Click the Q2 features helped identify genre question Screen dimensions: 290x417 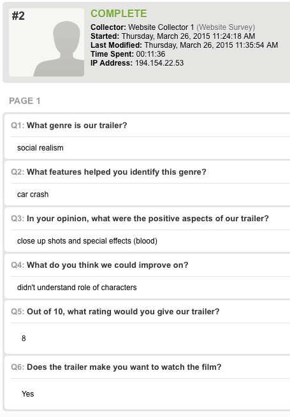pyautogui.click(x=108, y=172)
